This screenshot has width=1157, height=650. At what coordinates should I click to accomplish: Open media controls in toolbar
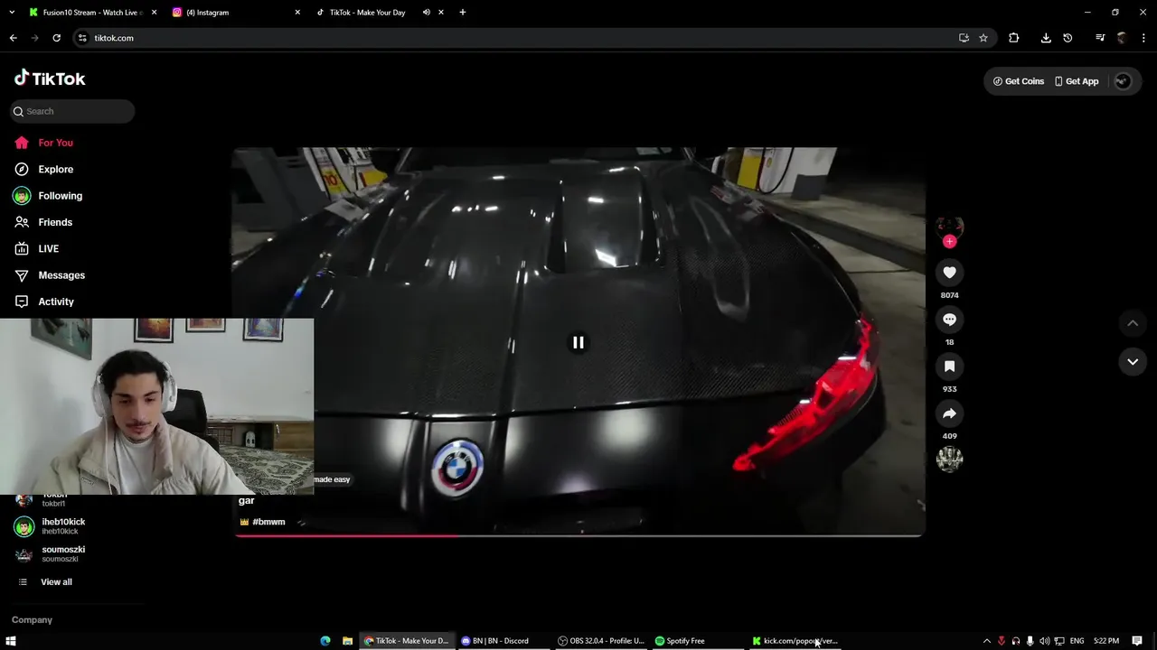coord(1100,38)
